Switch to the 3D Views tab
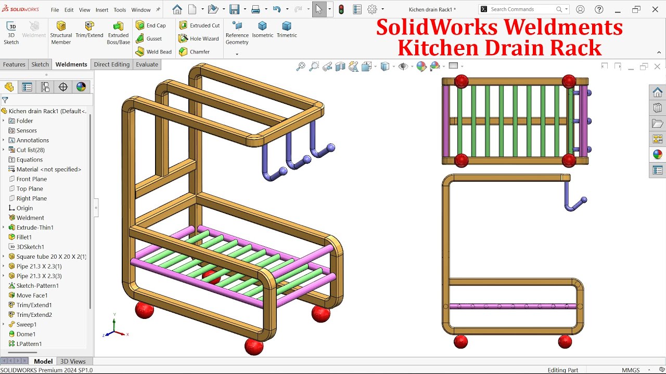 [x=73, y=362]
